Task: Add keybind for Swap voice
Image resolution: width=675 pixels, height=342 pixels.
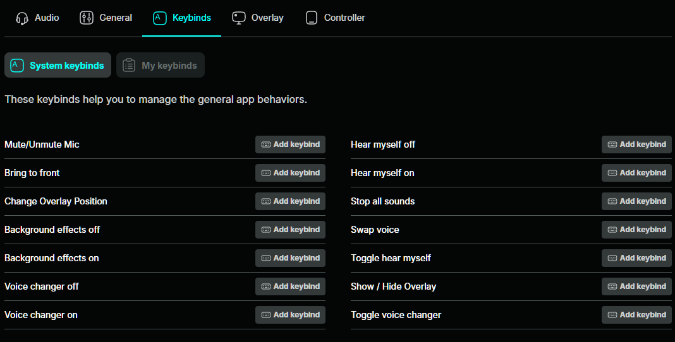Action: pos(636,230)
